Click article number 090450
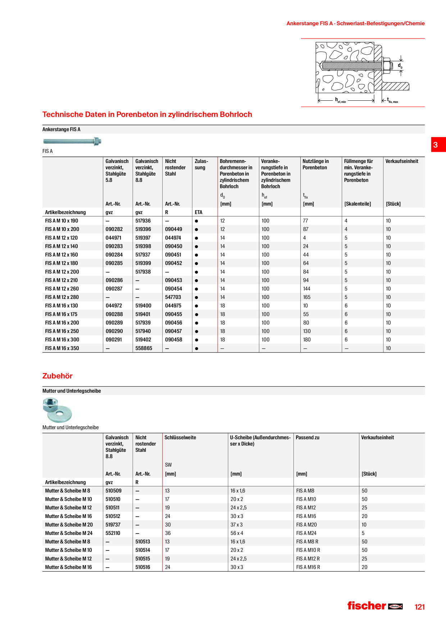The width and height of the screenshot is (446, 631). (173, 246)
